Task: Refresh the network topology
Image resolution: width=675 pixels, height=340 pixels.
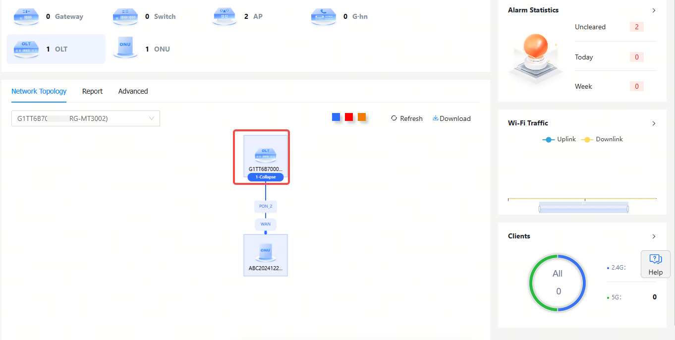Action: pos(406,118)
